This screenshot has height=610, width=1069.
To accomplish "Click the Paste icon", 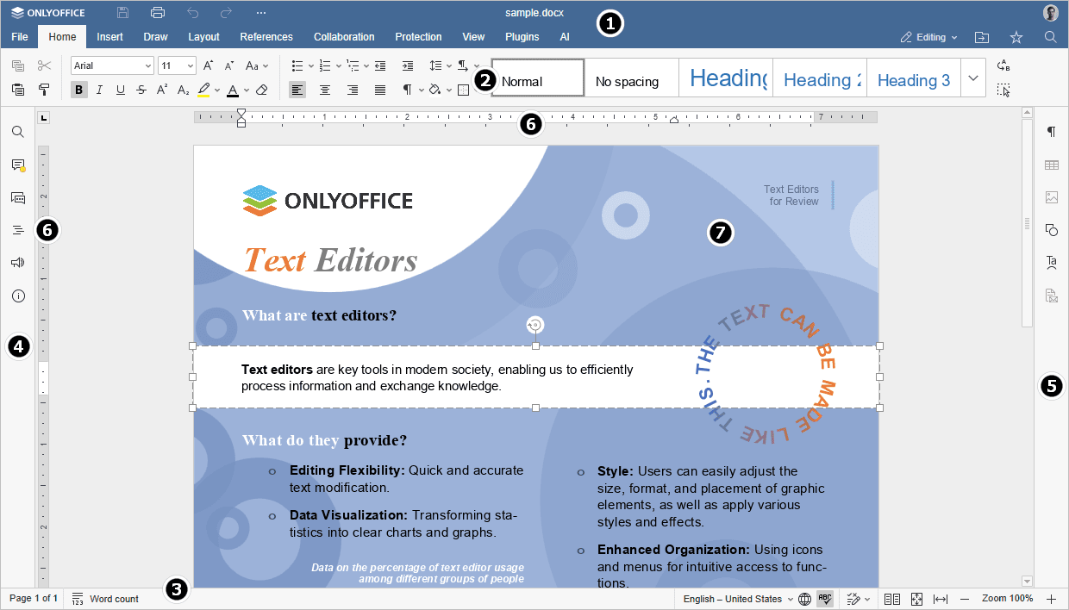I will pyautogui.click(x=18, y=90).
